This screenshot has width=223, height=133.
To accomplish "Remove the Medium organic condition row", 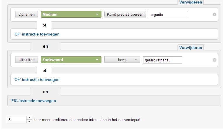I will point(215,15).
